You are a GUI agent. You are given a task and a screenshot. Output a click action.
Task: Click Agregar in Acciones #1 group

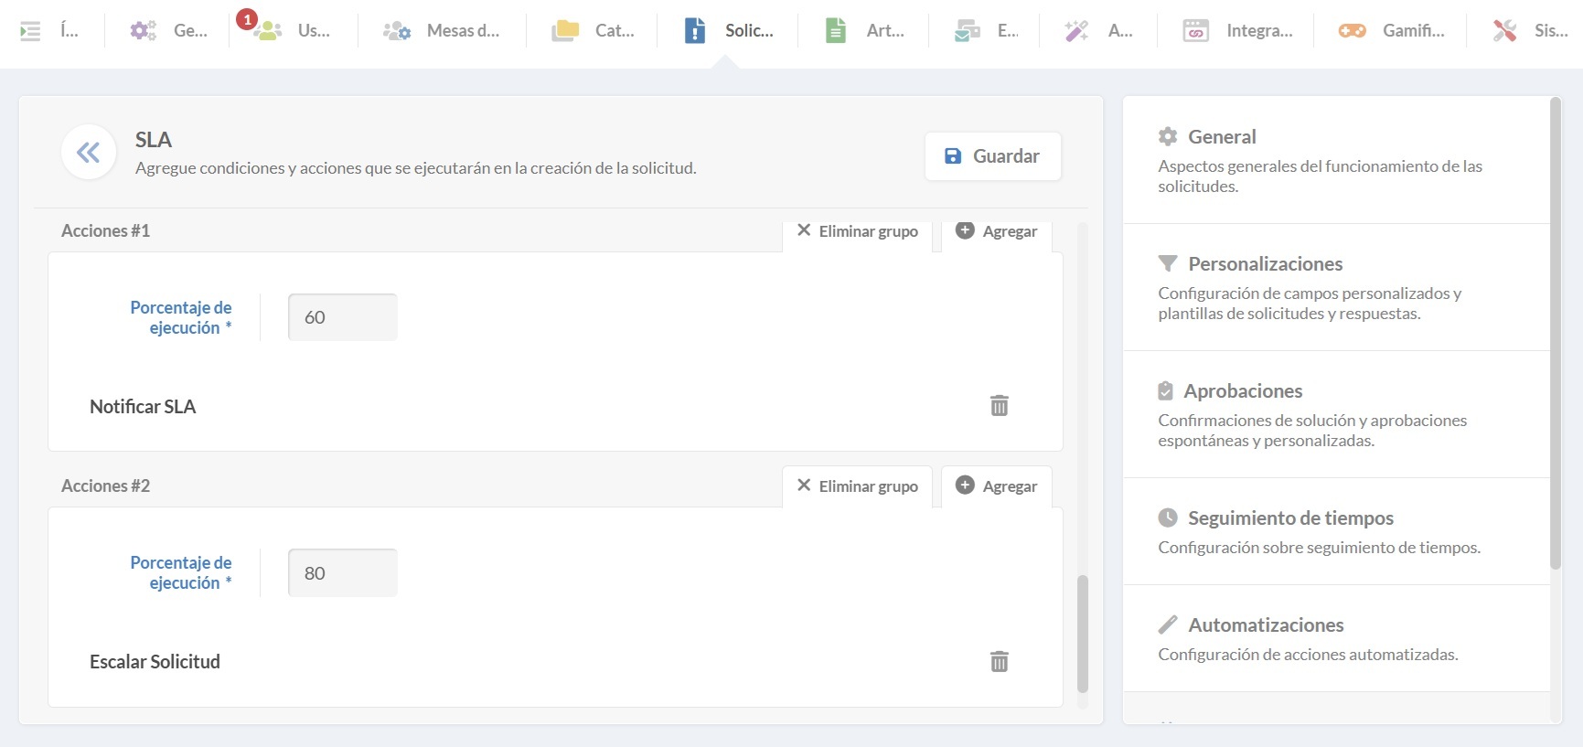point(996,231)
